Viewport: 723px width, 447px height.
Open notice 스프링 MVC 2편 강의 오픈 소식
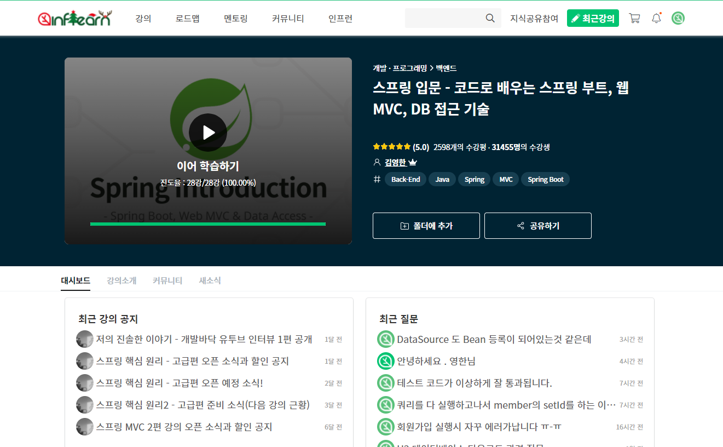tap(184, 427)
